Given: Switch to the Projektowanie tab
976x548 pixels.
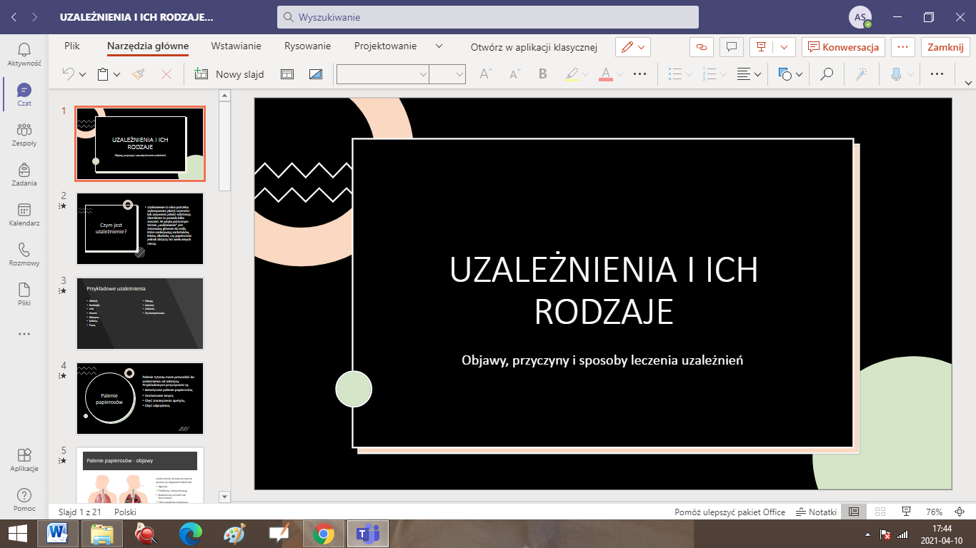Looking at the screenshot, I should coord(385,46).
